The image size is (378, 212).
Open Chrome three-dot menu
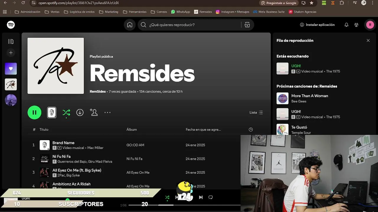[x=373, y=3]
